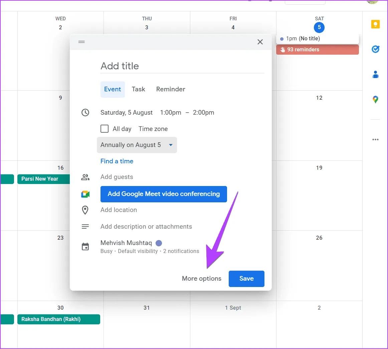Click the location pin icon

coord(85,210)
